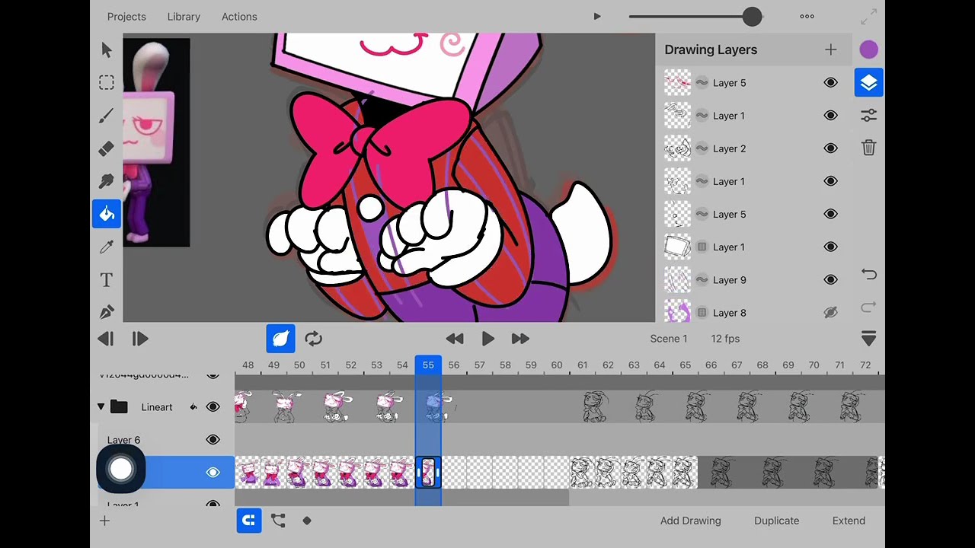Toggle Layer 6 track visibility
This screenshot has width=975, height=548.
[213, 439]
